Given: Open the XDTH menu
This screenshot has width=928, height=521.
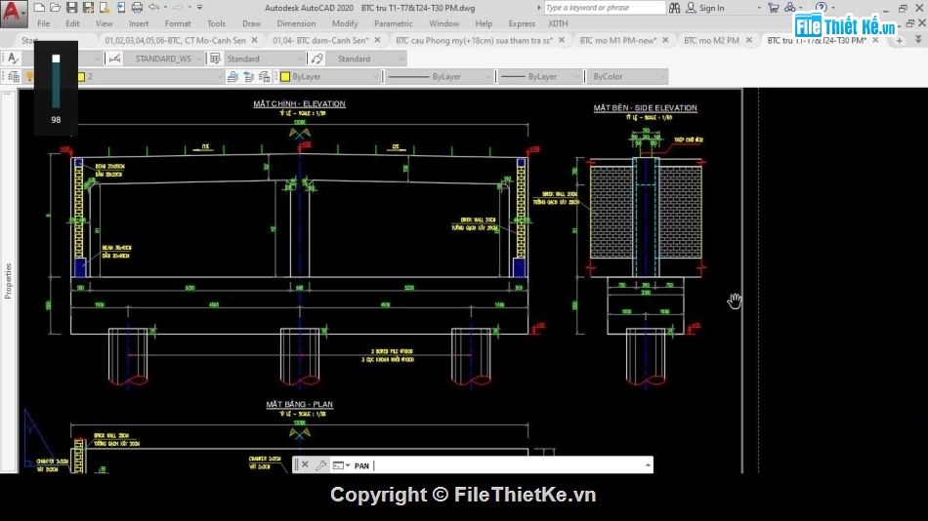Looking at the screenshot, I should pos(558,23).
